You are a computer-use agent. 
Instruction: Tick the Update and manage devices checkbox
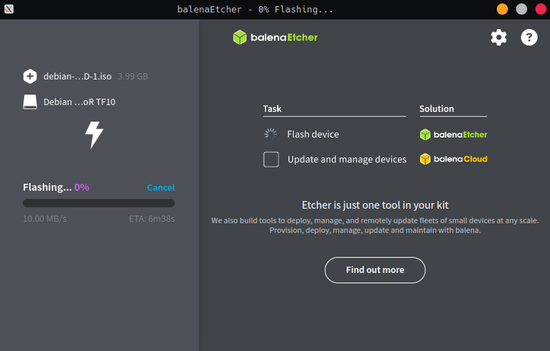tap(271, 160)
